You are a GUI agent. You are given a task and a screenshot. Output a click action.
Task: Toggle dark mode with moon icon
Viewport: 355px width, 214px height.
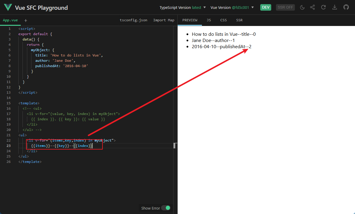302,7
